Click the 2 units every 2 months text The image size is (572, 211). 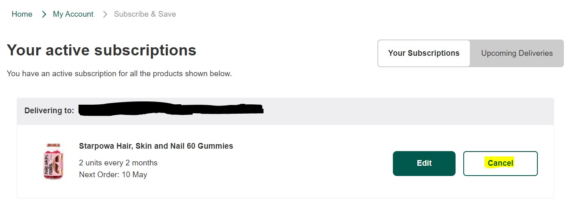click(118, 163)
